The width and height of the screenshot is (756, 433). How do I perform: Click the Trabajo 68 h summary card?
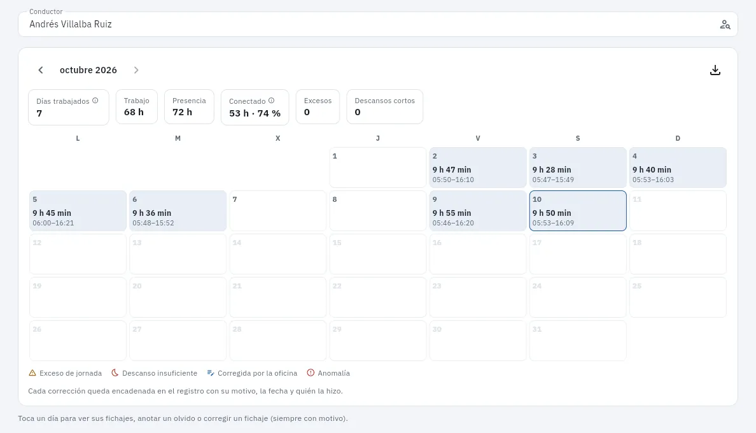[x=136, y=106]
